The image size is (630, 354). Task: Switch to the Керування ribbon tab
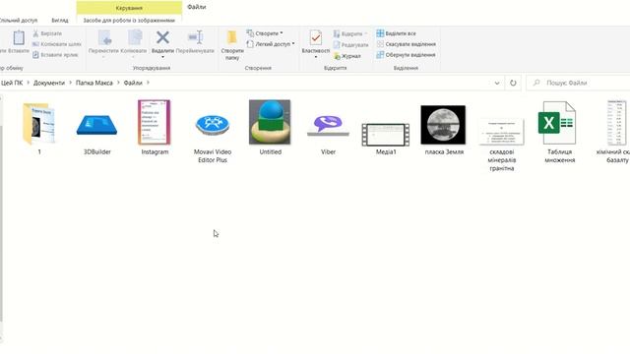tap(129, 8)
